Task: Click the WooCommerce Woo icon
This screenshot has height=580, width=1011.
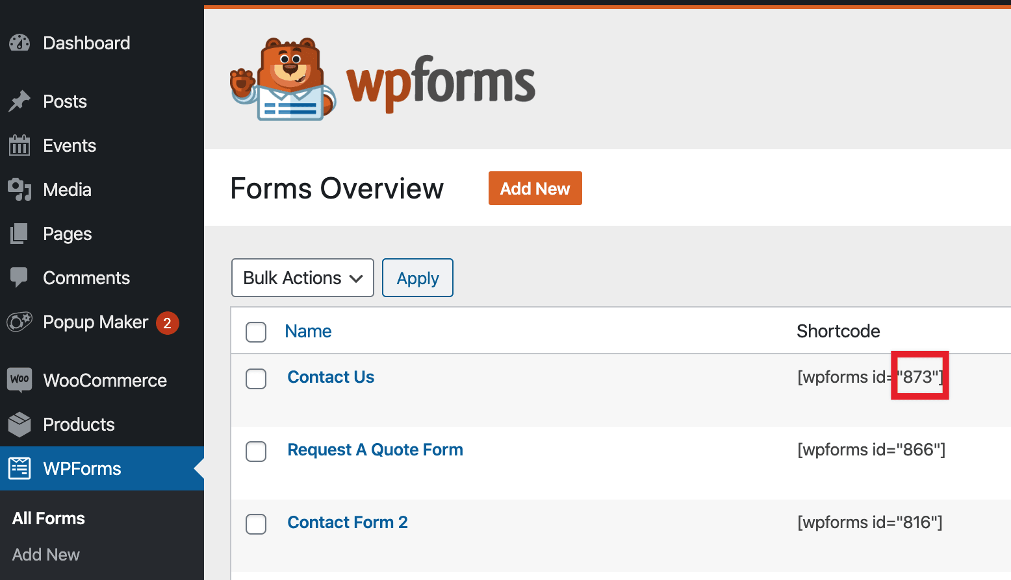Action: pos(19,380)
